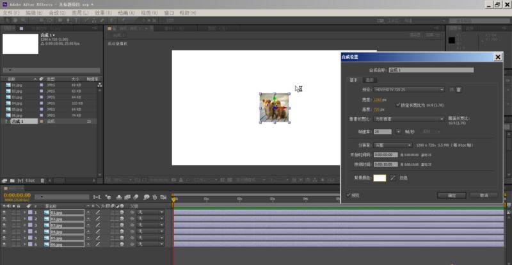Screen dimensions: 512x265
Task: Click the new folder icon in project panel
Action: [x=12, y=181]
